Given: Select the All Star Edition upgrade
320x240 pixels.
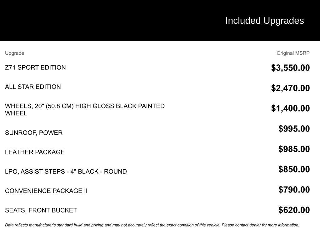Looking at the screenshot, I should [33, 87].
